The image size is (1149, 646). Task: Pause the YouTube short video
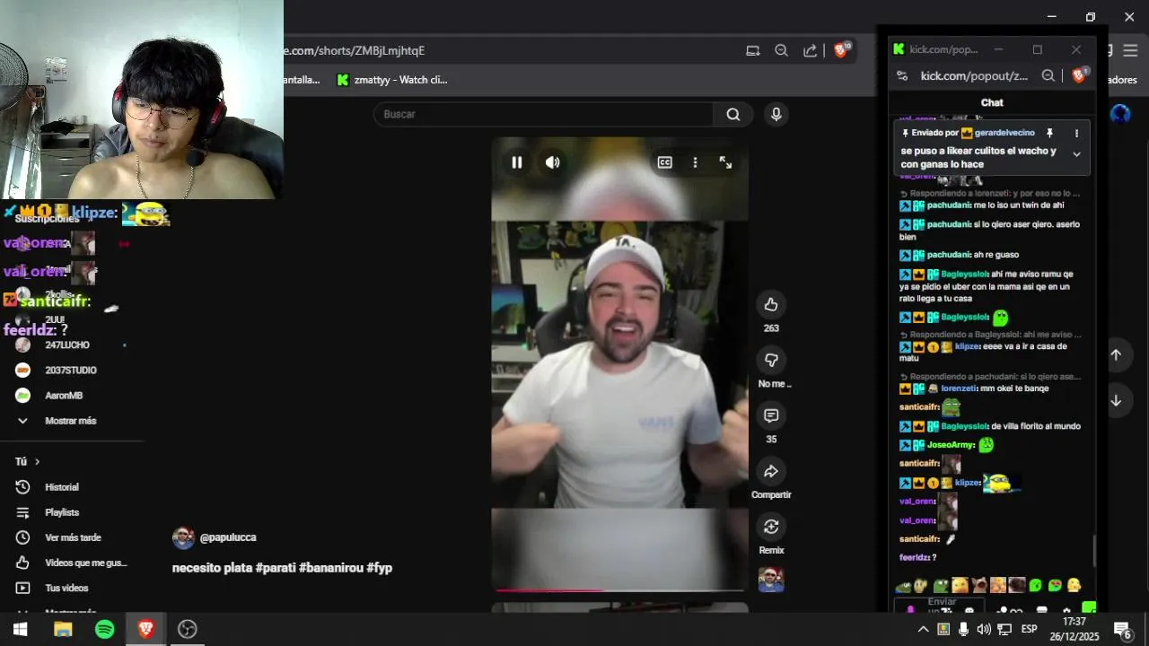click(x=517, y=162)
